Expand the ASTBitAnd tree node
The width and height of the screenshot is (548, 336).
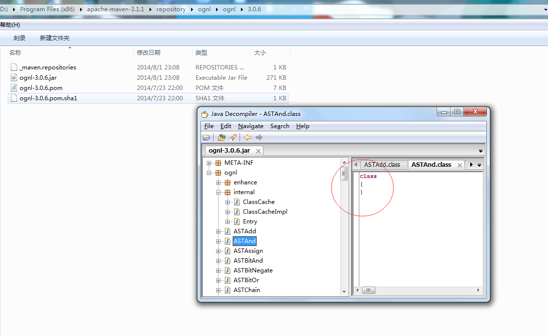(218, 260)
